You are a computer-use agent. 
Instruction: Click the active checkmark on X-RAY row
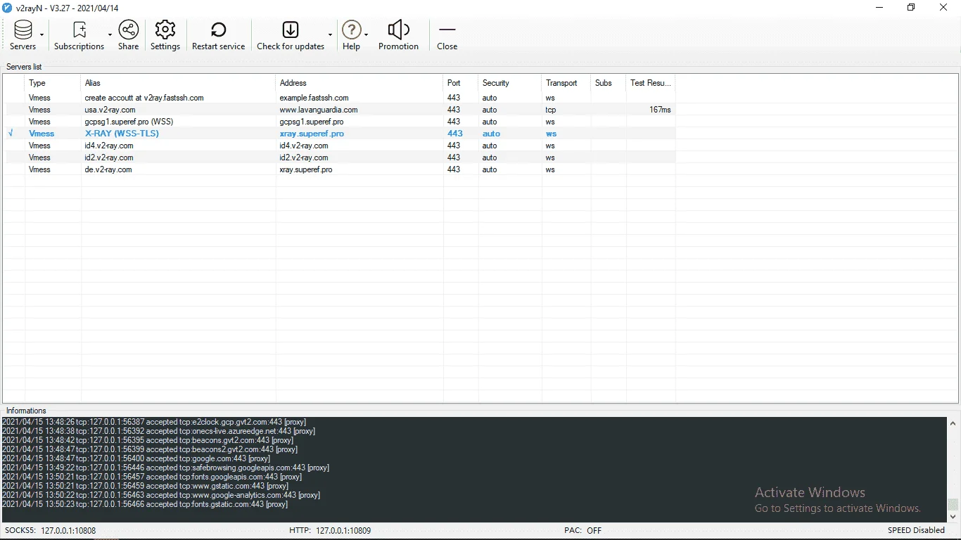[x=11, y=133]
